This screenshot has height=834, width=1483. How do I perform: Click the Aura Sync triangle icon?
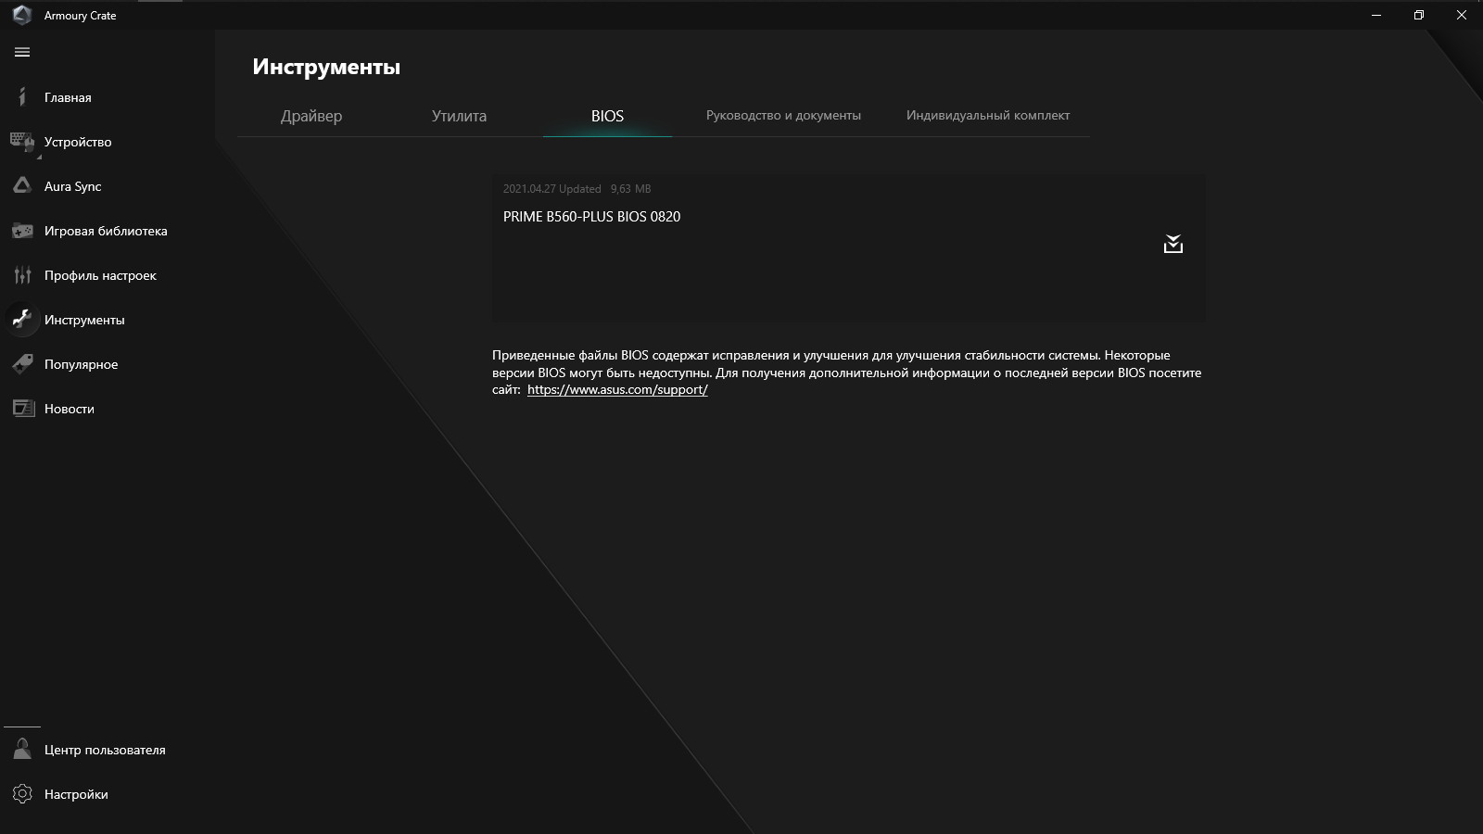[22, 186]
